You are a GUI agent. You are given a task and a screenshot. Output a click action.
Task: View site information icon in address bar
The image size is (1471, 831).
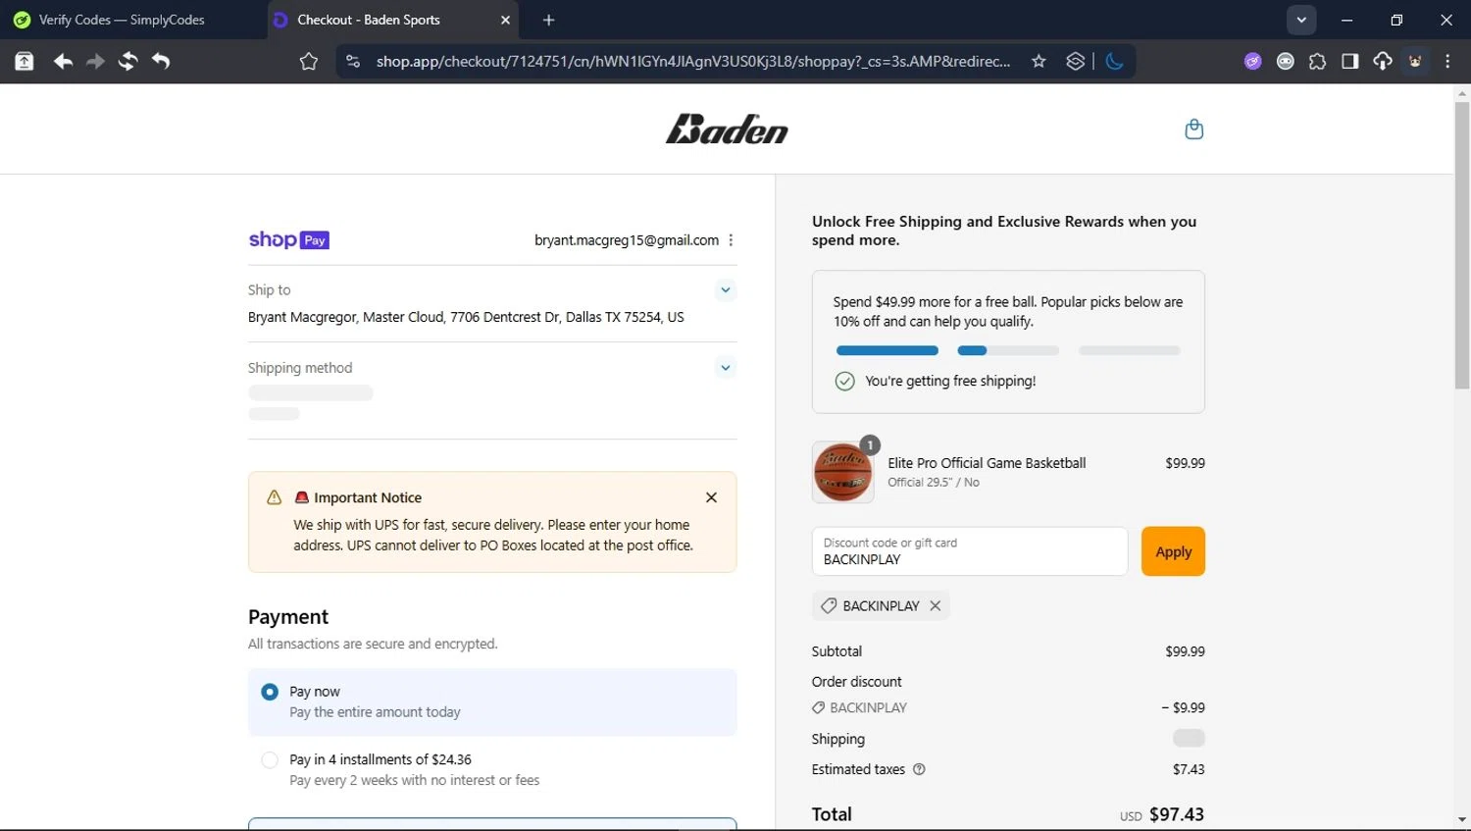click(x=353, y=61)
